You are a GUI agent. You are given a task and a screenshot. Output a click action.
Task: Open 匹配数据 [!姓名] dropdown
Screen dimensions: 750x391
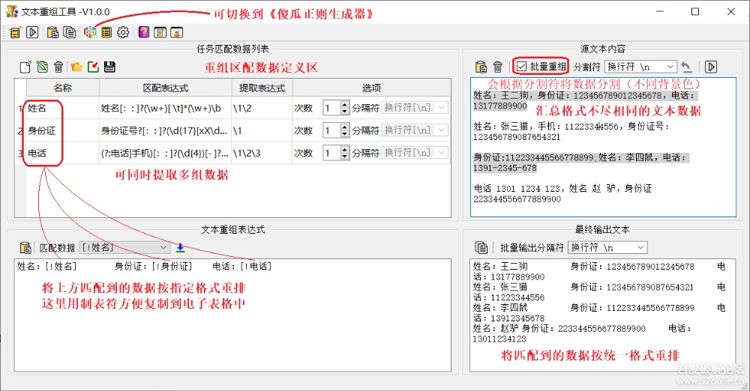coord(124,247)
